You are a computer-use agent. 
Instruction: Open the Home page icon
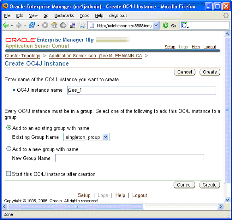click(54, 25)
